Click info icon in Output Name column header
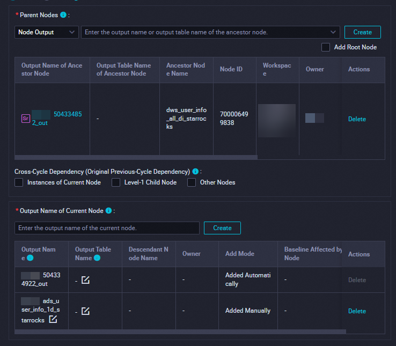Screen dimensions: 396x346 [30, 258]
